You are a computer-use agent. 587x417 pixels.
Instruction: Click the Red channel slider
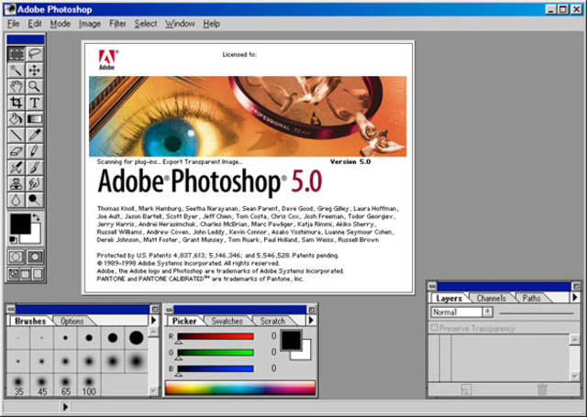click(x=216, y=336)
